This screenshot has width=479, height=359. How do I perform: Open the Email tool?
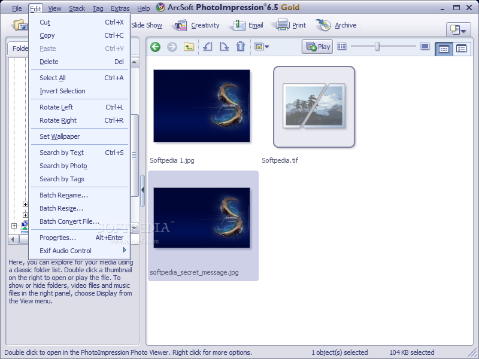[247, 25]
